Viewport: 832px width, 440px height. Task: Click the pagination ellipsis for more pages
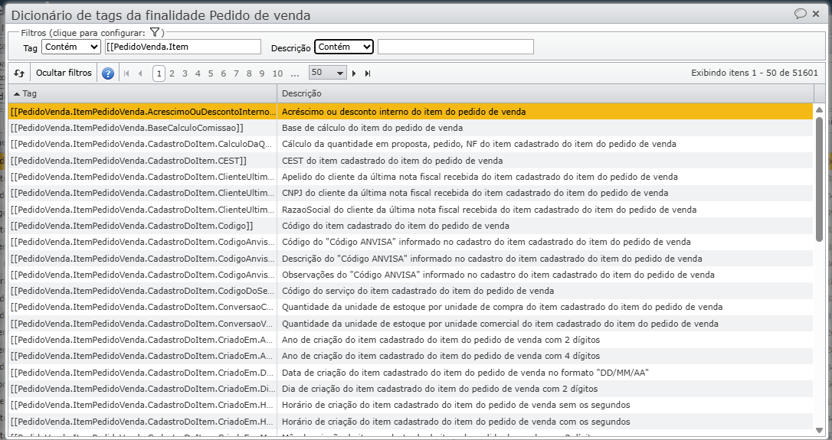click(x=294, y=73)
